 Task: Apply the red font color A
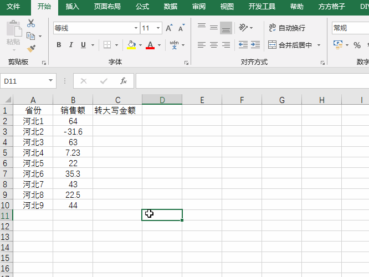(150, 45)
